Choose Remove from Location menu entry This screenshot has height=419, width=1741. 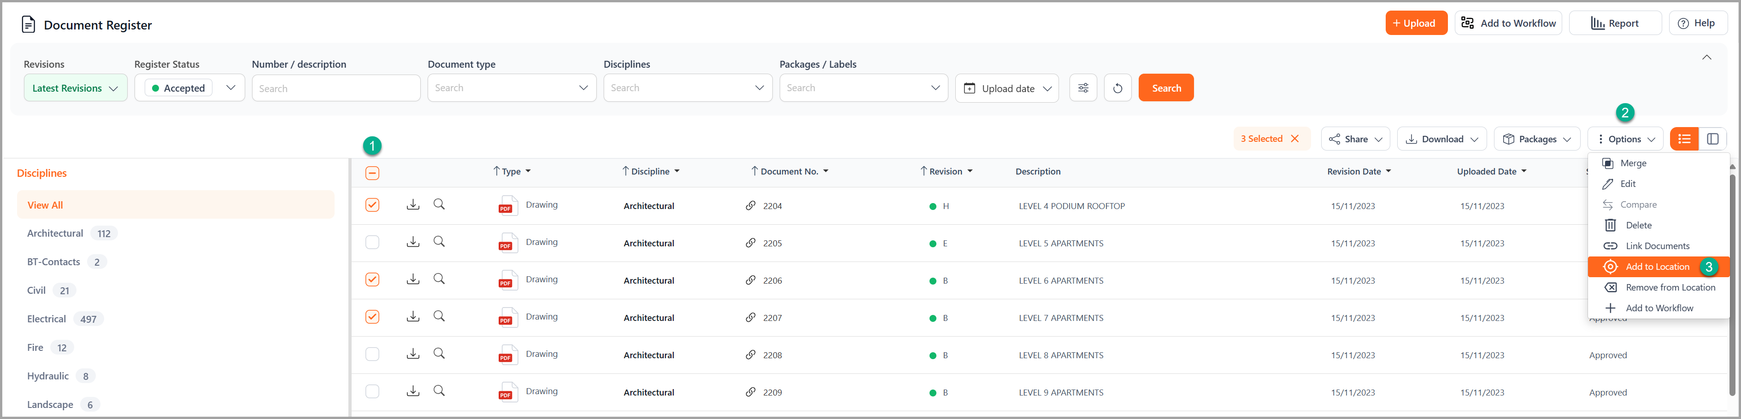tap(1658, 287)
